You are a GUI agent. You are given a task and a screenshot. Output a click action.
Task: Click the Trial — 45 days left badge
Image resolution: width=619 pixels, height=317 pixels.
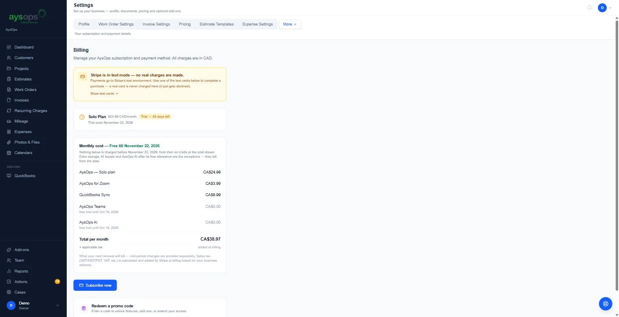[x=155, y=116]
